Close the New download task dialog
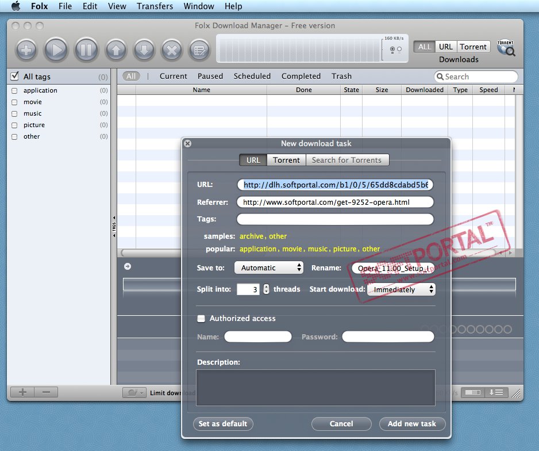The image size is (539, 451). point(188,143)
